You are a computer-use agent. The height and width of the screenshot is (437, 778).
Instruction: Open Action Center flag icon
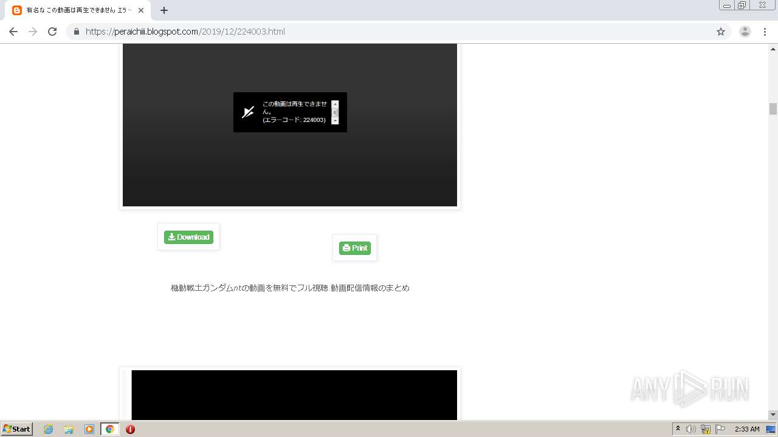click(720, 429)
